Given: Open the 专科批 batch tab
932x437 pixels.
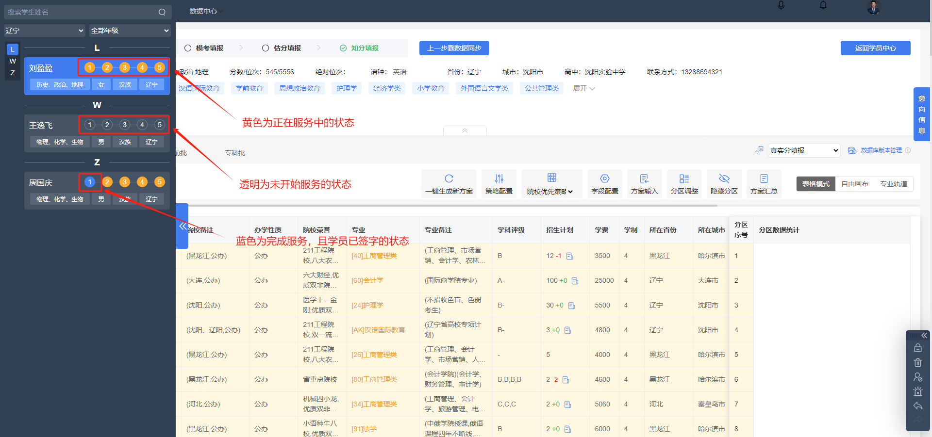Looking at the screenshot, I should pos(235,152).
